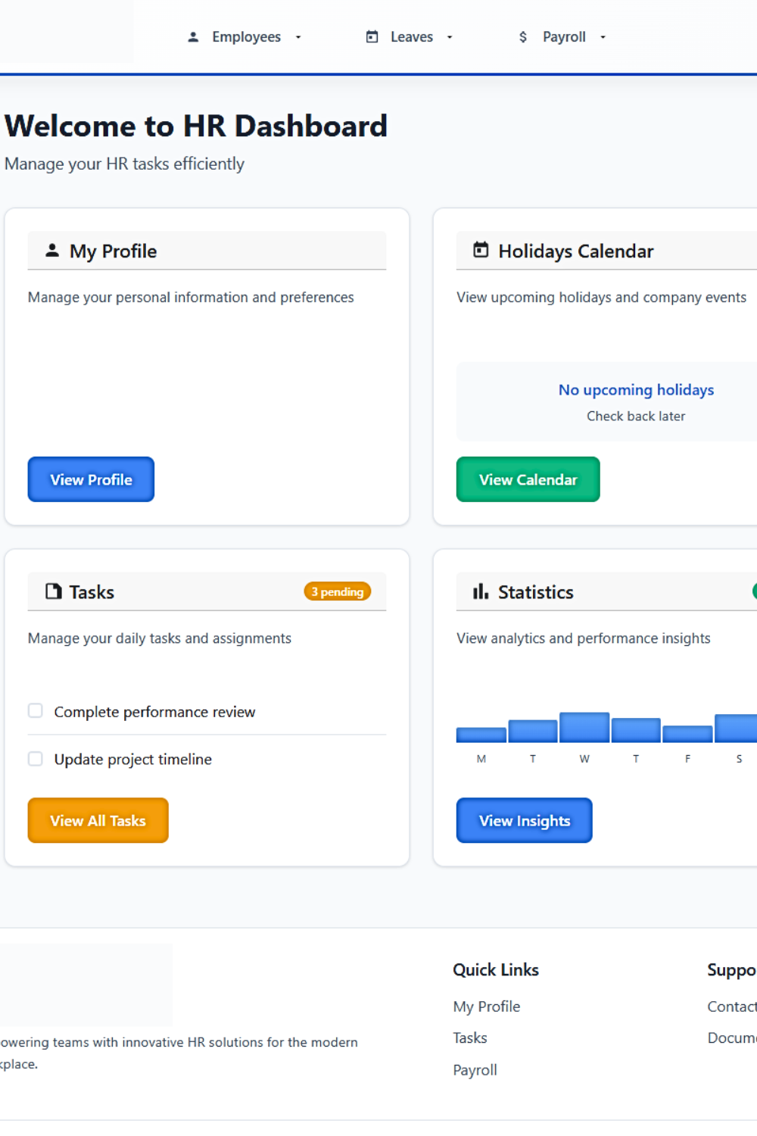Image resolution: width=757 pixels, height=1136 pixels.
Task: Open the Payroll menu item
Action: [x=563, y=36]
